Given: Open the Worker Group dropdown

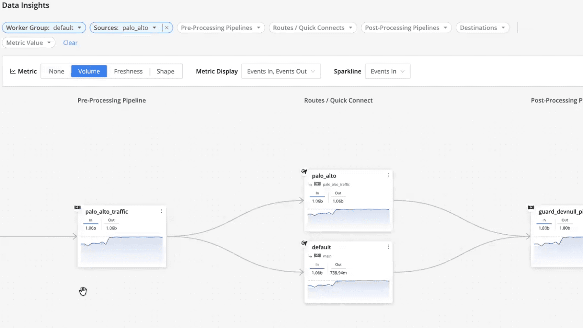Looking at the screenshot, I should pos(43,28).
